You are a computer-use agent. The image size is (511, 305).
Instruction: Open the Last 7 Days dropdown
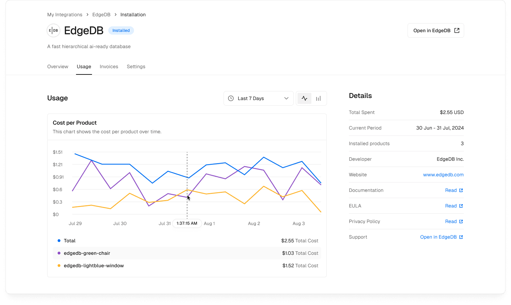(x=258, y=98)
